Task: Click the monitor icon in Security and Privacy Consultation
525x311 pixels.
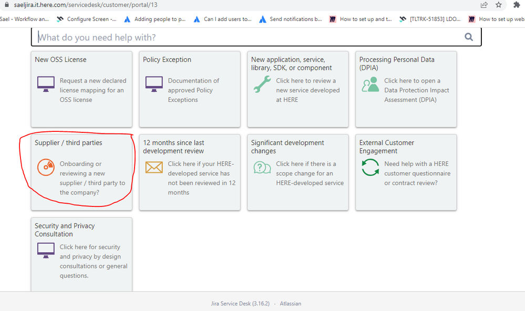Action: [x=46, y=251]
